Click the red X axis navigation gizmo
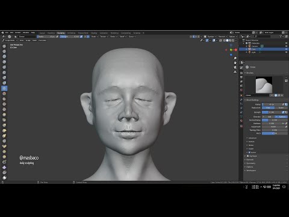 click(236, 49)
